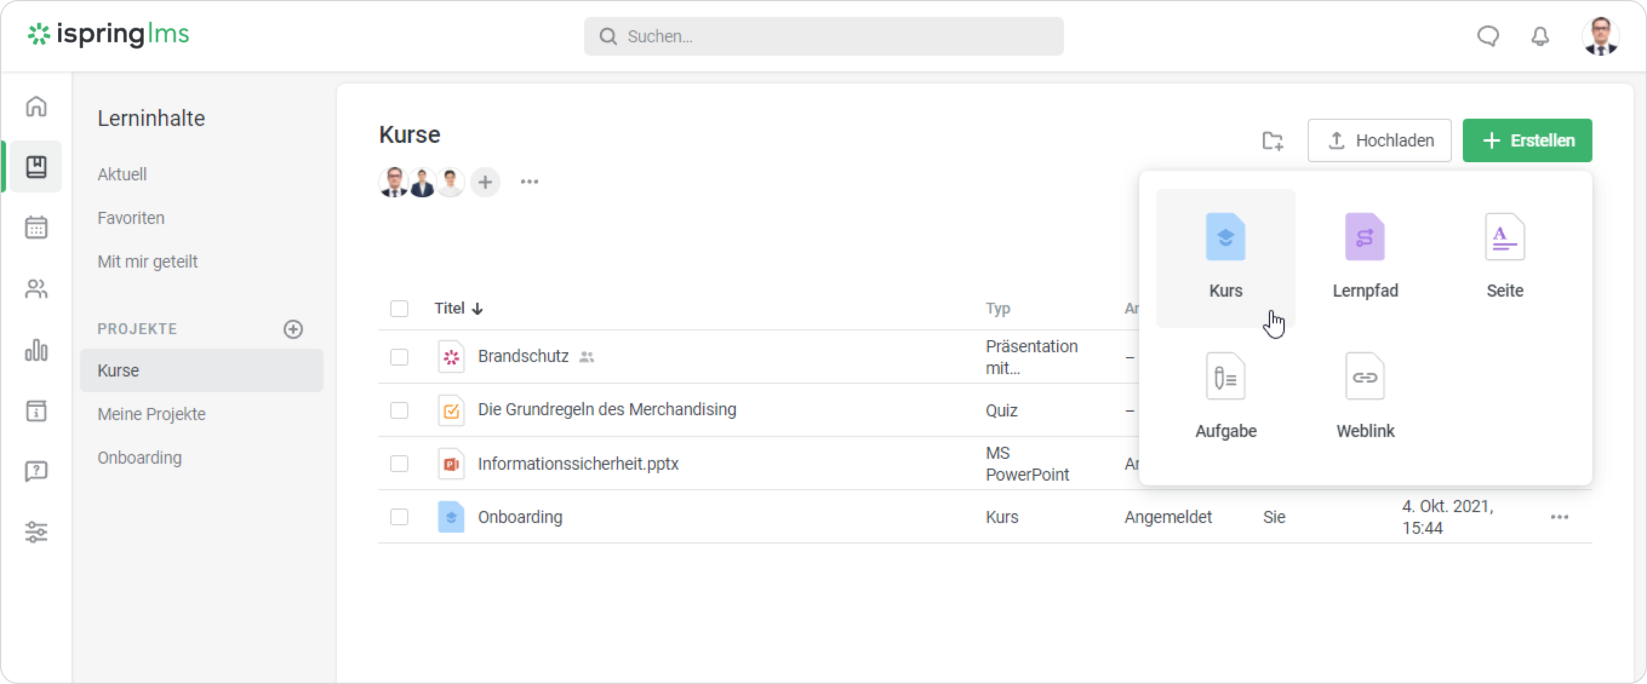Click the new folder icon
This screenshot has width=1647, height=684.
1273,140
